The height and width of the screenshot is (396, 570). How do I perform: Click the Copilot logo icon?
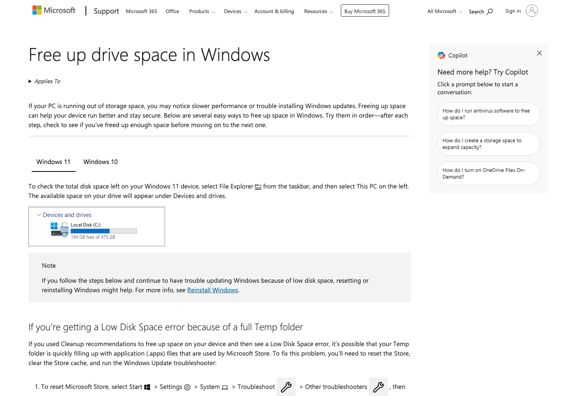click(x=441, y=55)
